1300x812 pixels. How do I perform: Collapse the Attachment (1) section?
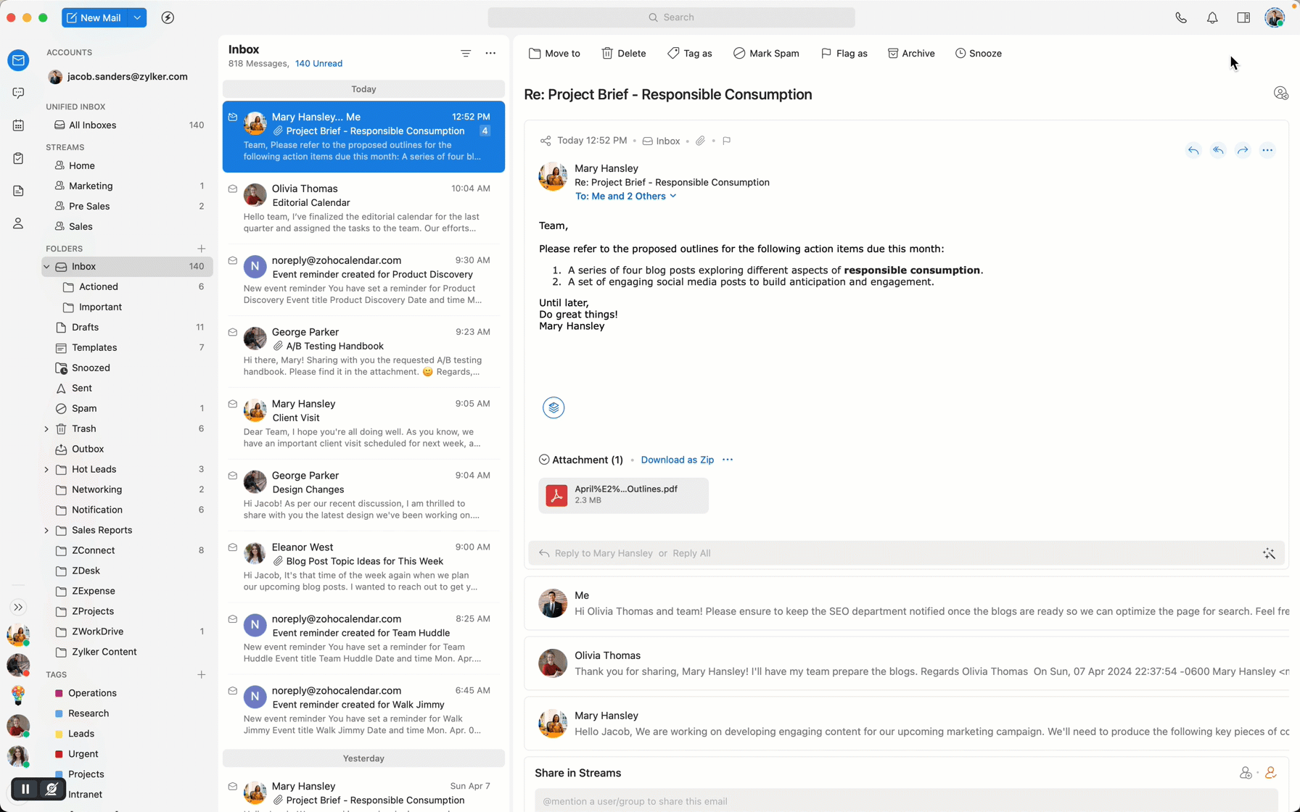click(544, 460)
